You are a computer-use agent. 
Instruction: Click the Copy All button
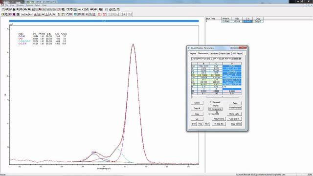pyautogui.click(x=197, y=108)
